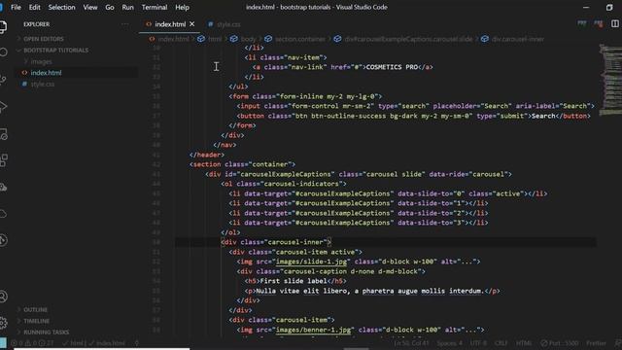The width and height of the screenshot is (622, 350).
Task: Open the Explorer view in activity bar
Action: 2,27
